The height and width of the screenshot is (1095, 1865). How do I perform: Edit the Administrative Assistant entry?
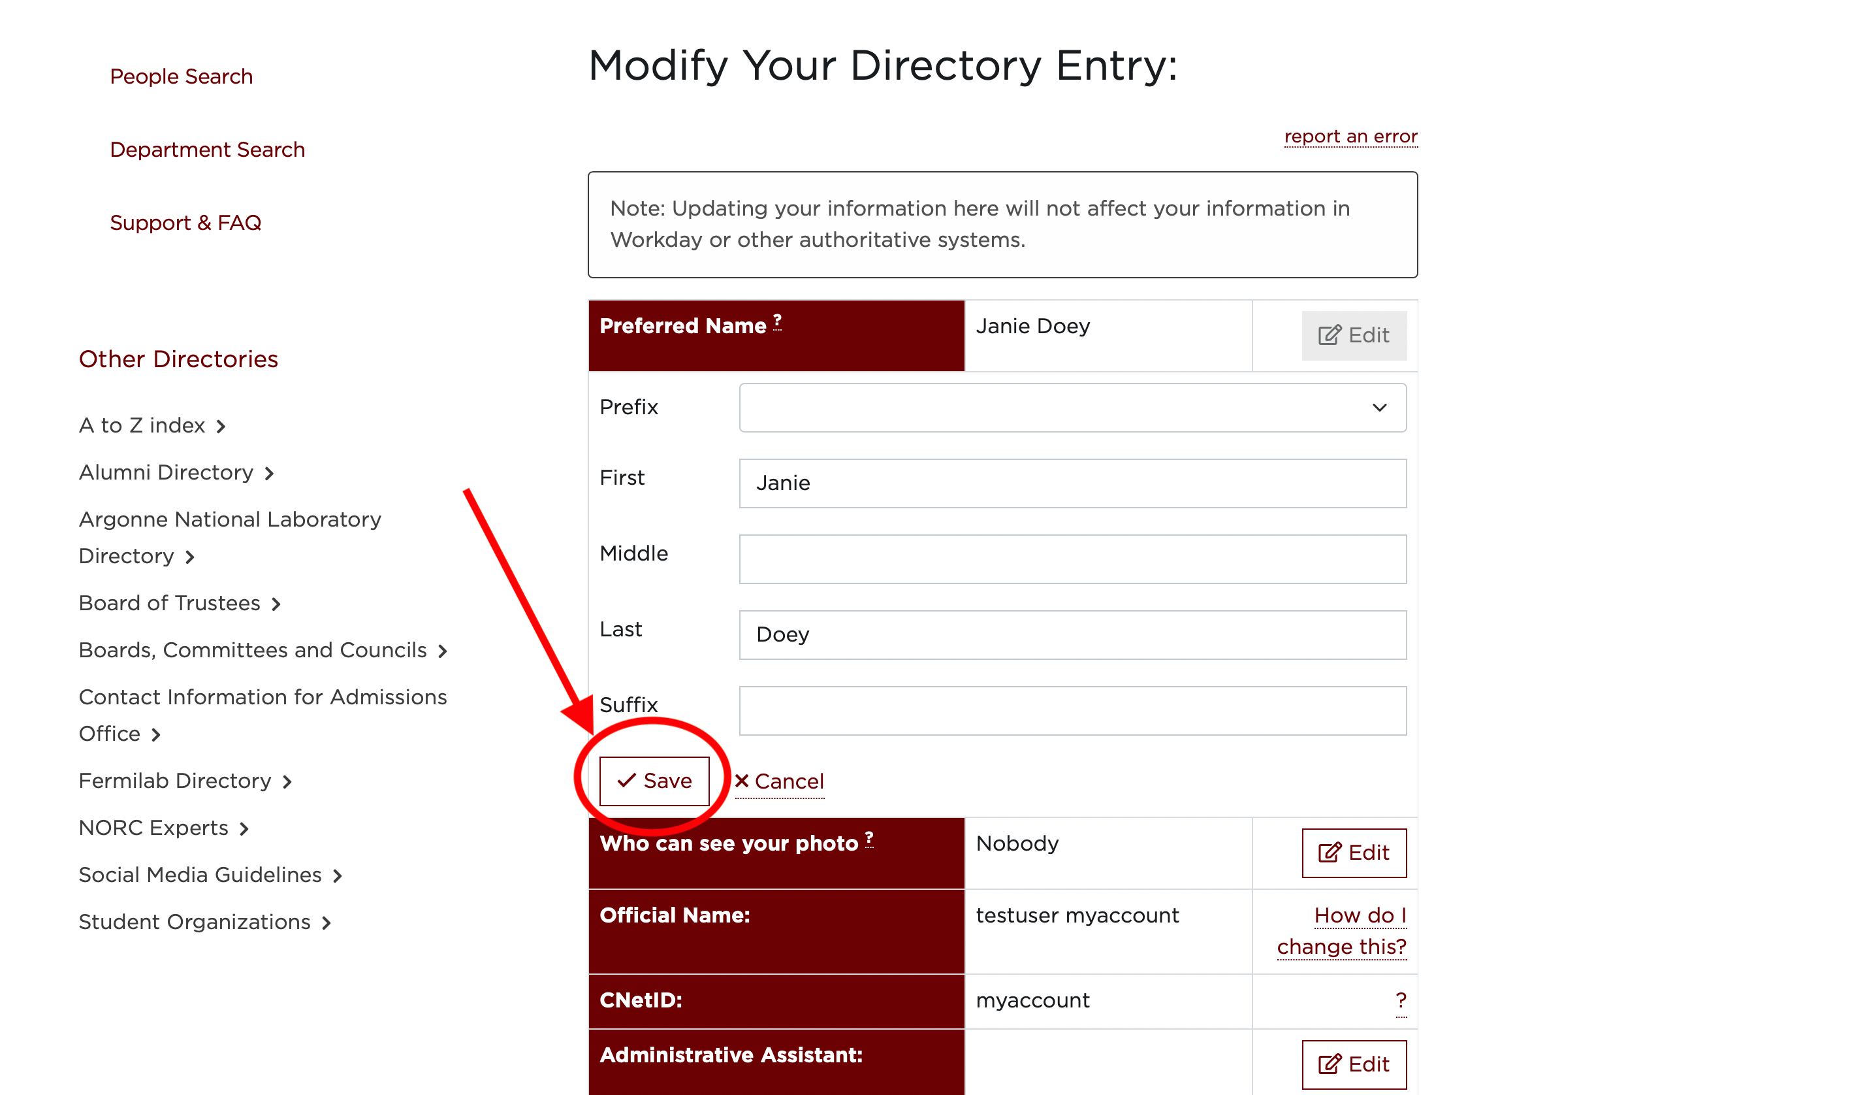click(x=1354, y=1064)
